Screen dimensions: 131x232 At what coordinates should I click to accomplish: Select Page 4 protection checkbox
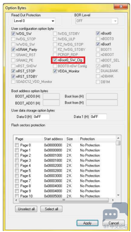pos(17,165)
